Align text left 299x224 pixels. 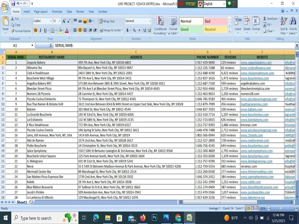75,30
